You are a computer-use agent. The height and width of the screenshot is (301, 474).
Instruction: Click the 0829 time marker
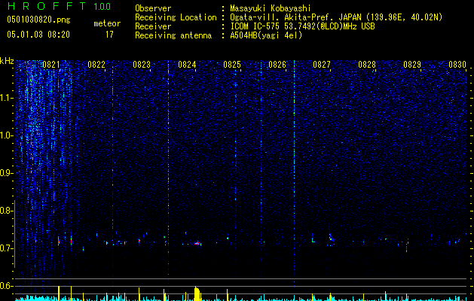click(412, 65)
